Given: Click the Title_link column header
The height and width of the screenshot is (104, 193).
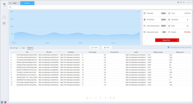Looking at the screenshot, I should coord(49,52).
